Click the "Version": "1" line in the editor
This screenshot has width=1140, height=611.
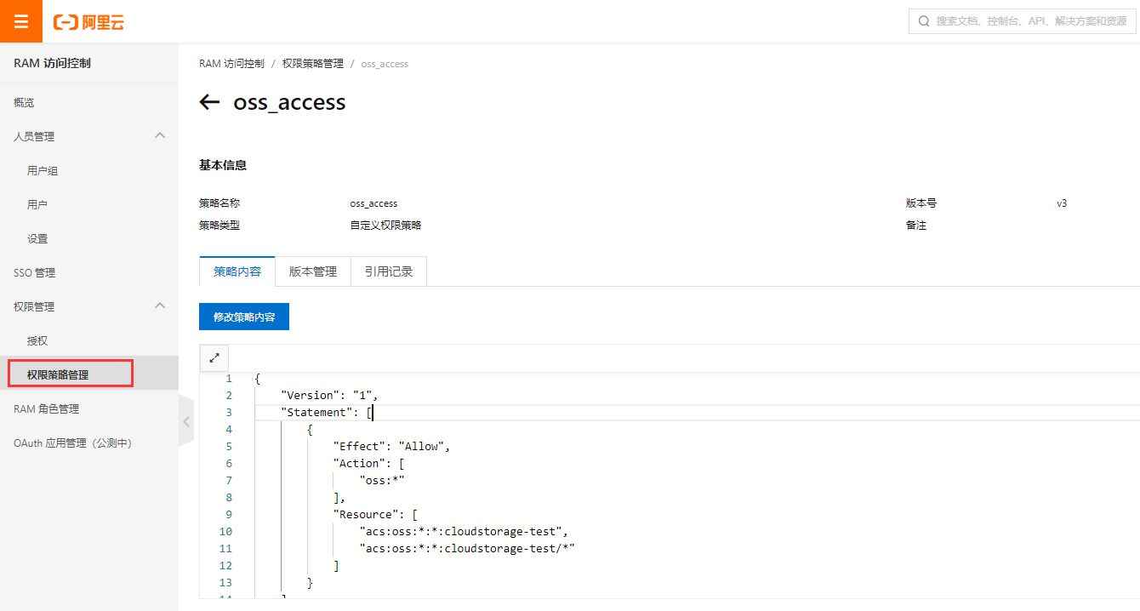click(x=328, y=395)
